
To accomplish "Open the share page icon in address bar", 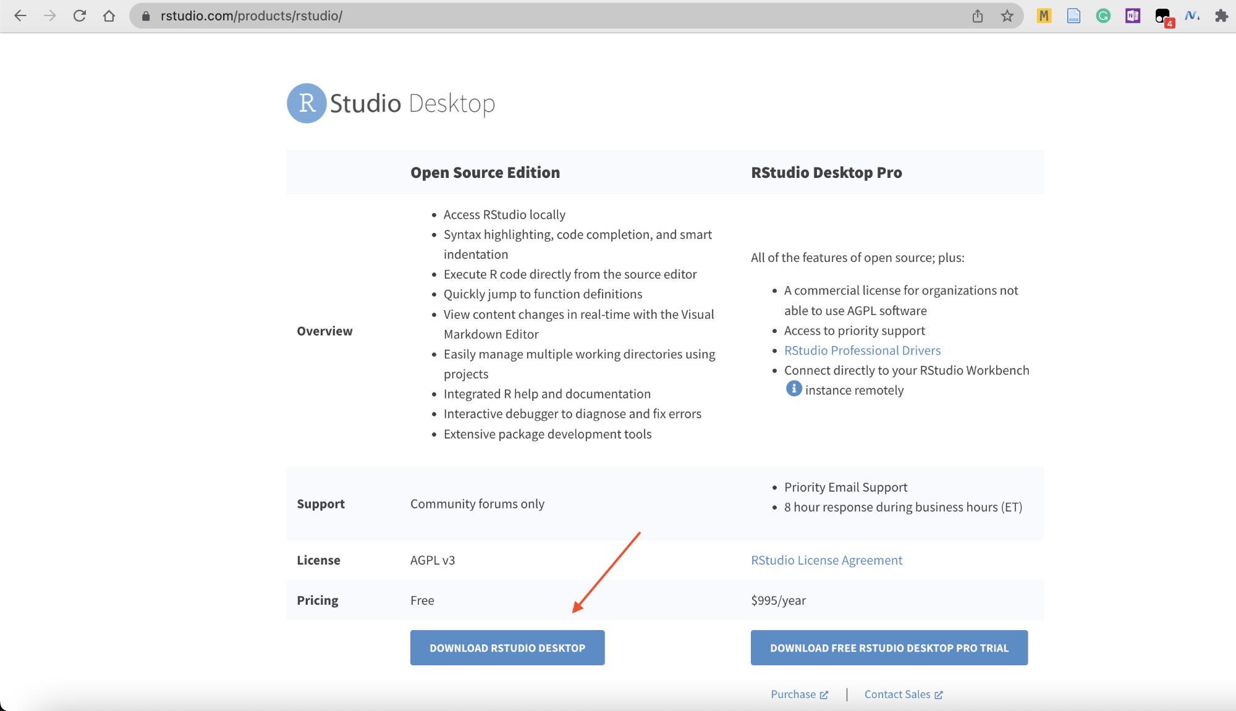I will [978, 16].
